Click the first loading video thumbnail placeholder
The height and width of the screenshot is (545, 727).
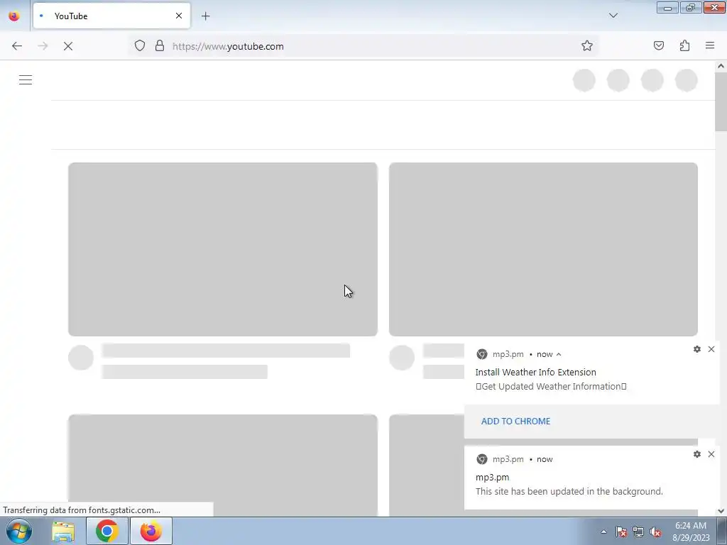click(222, 249)
